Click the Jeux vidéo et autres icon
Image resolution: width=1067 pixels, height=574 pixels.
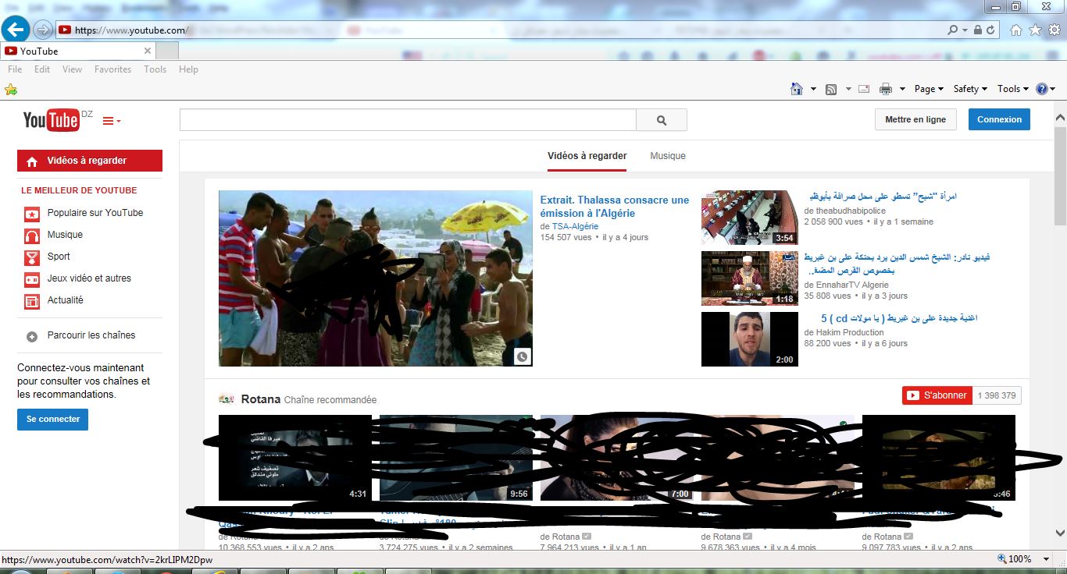click(32, 278)
